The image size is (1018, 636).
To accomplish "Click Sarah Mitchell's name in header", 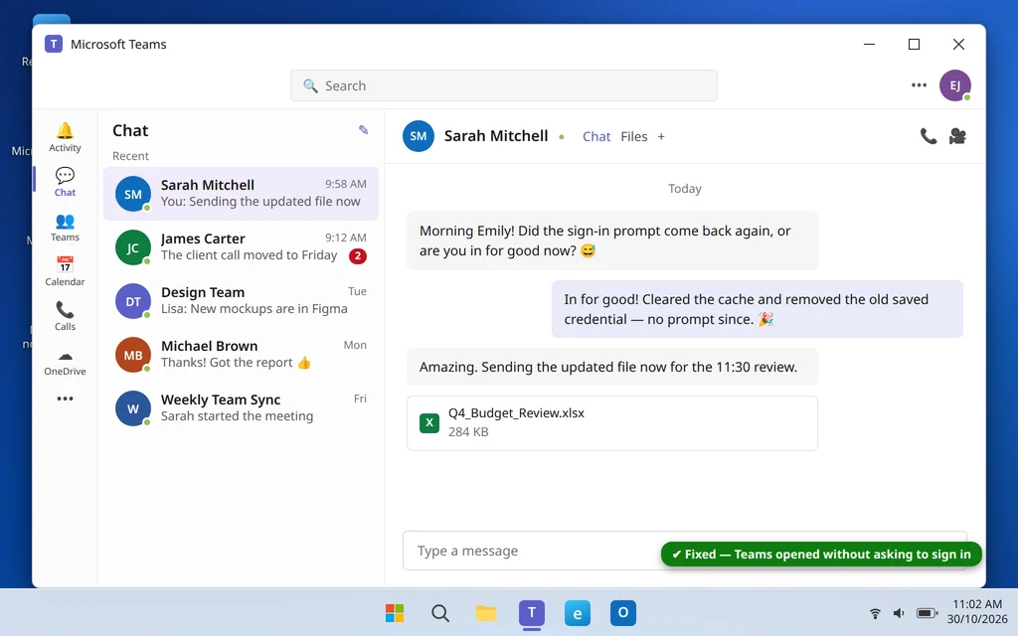I will pyautogui.click(x=496, y=136).
